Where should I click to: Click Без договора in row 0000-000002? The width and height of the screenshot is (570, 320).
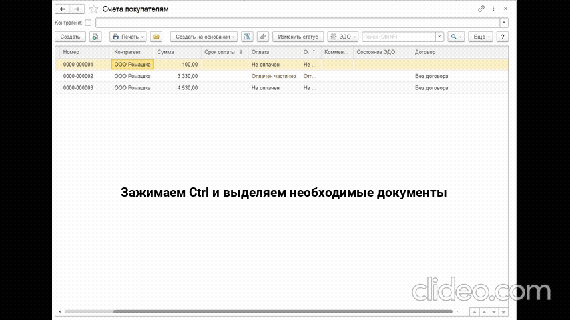[431, 76]
